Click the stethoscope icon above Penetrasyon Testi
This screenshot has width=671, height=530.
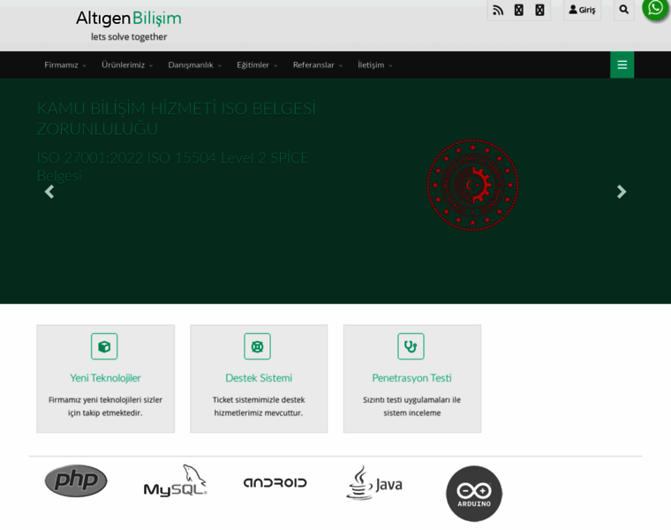point(411,346)
